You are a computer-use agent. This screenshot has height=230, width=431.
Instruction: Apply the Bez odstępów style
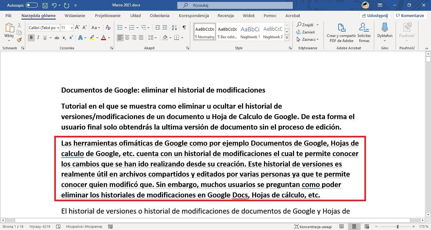click(x=227, y=32)
